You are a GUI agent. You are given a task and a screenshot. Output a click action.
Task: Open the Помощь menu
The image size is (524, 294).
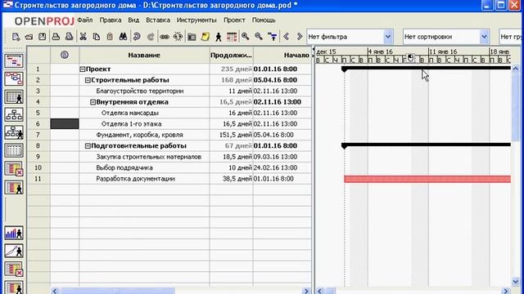pos(264,20)
